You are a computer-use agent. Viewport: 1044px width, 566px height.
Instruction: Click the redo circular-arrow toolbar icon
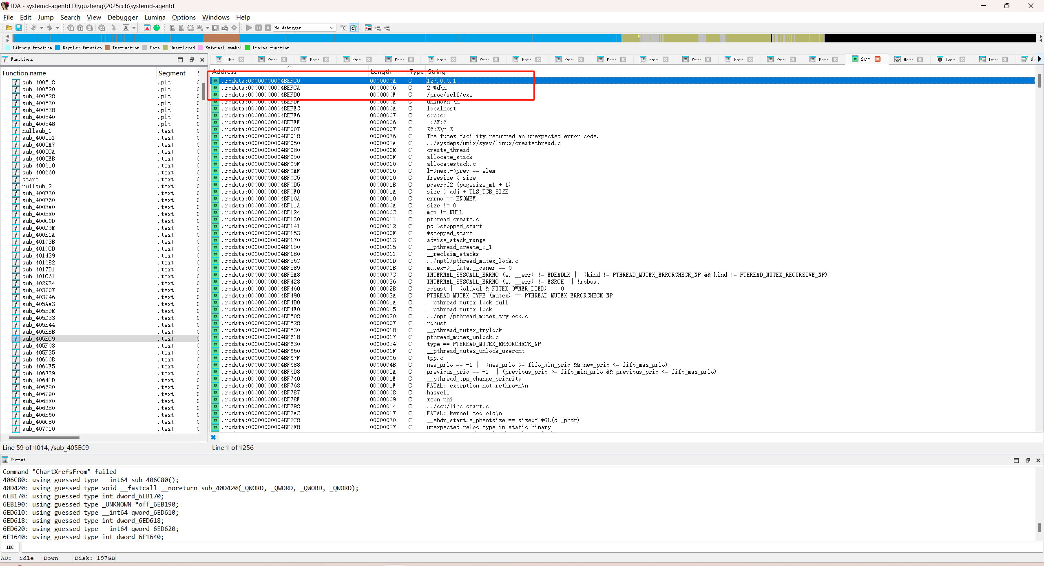coord(50,28)
